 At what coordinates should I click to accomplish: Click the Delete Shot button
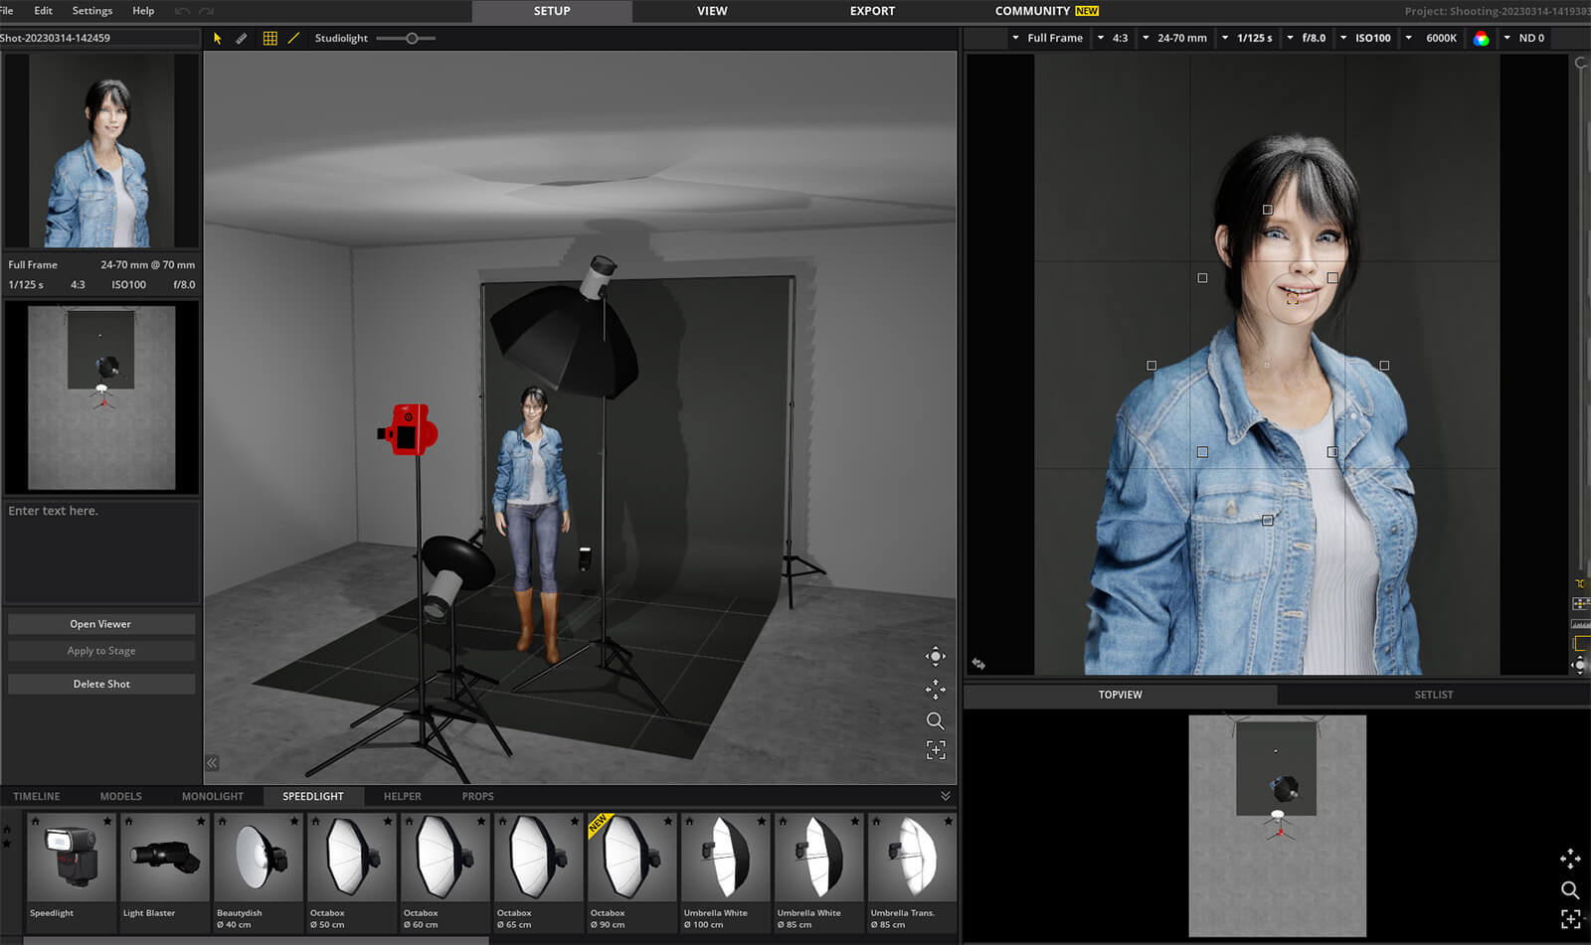[x=100, y=684]
